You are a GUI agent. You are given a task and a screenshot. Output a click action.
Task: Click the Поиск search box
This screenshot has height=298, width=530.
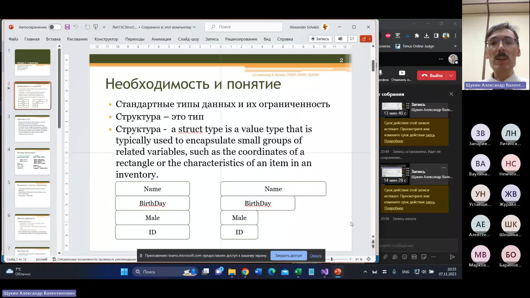point(243,27)
